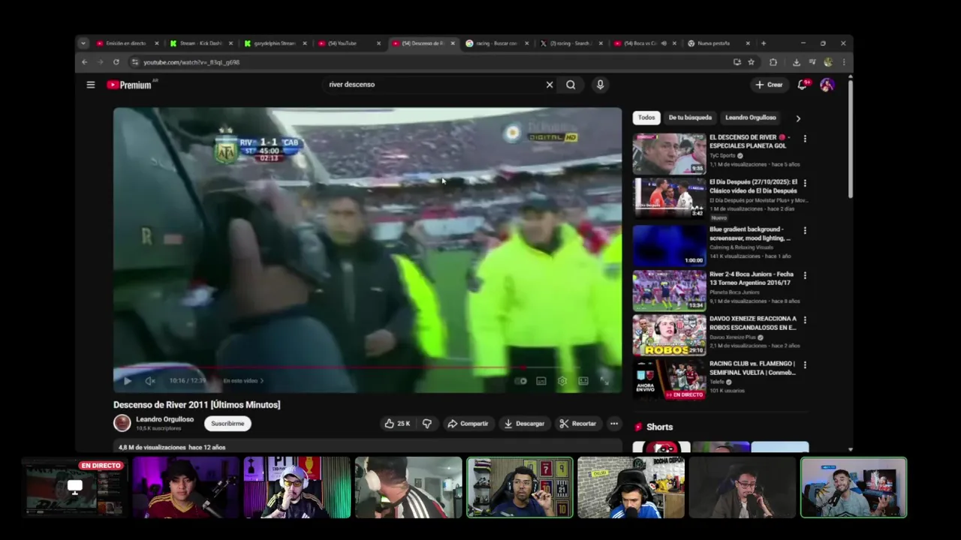Go to YouTube Premium home logo

pyautogui.click(x=129, y=85)
